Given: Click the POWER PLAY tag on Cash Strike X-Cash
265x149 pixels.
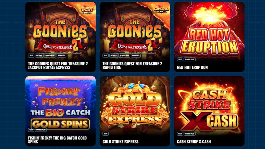Looking at the screenshot, I should pos(189,134).
